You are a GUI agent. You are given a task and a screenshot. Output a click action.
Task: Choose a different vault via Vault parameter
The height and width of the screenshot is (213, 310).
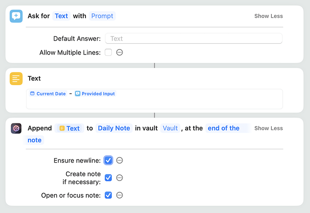[x=170, y=128]
